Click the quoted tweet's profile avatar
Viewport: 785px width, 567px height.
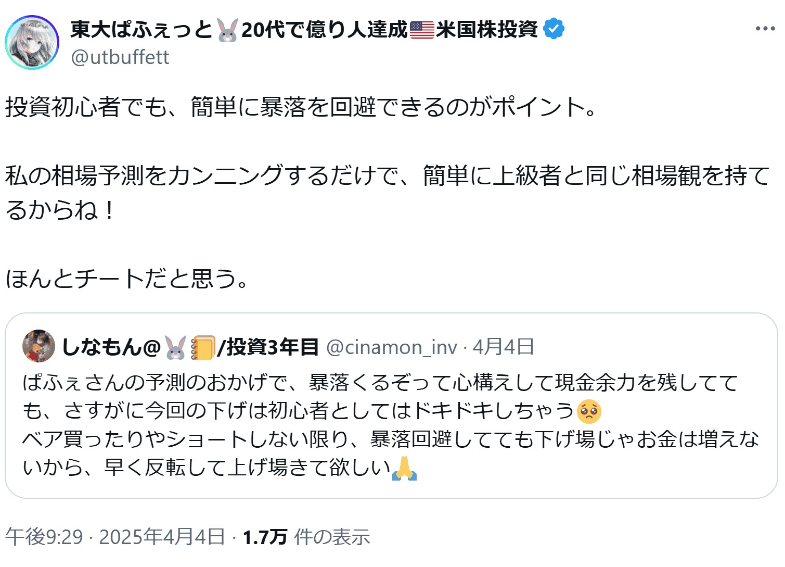[x=39, y=346]
